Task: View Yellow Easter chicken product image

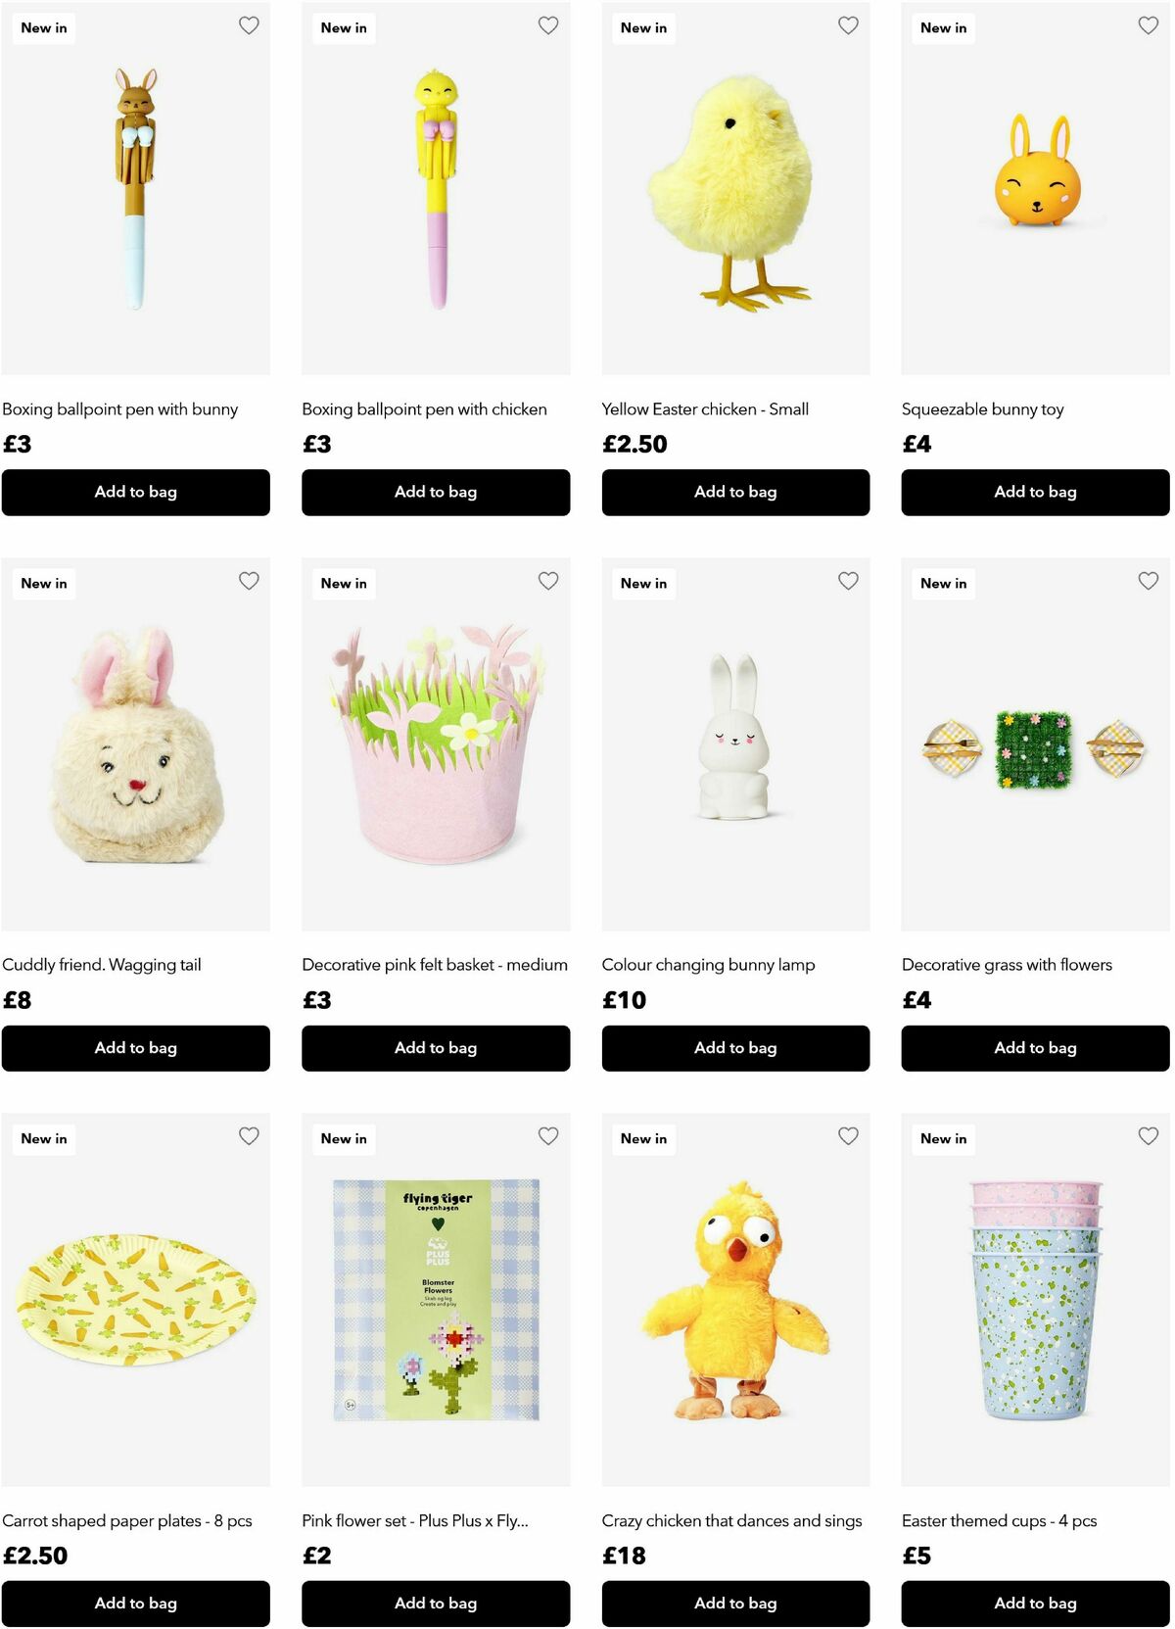Action: click(735, 189)
